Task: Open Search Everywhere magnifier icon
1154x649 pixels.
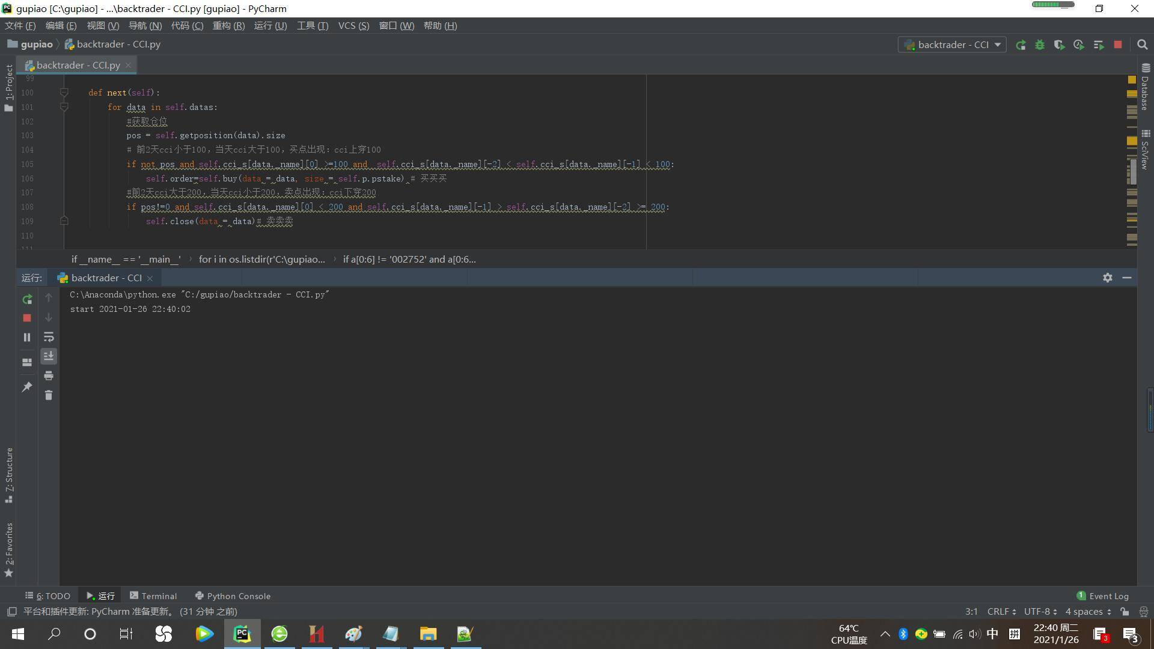Action: click(1143, 45)
